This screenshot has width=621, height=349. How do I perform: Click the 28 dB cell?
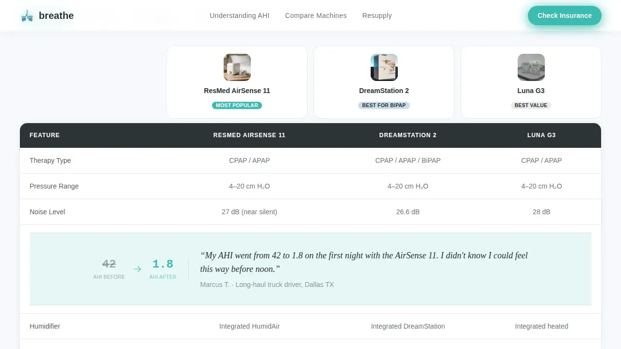point(541,212)
